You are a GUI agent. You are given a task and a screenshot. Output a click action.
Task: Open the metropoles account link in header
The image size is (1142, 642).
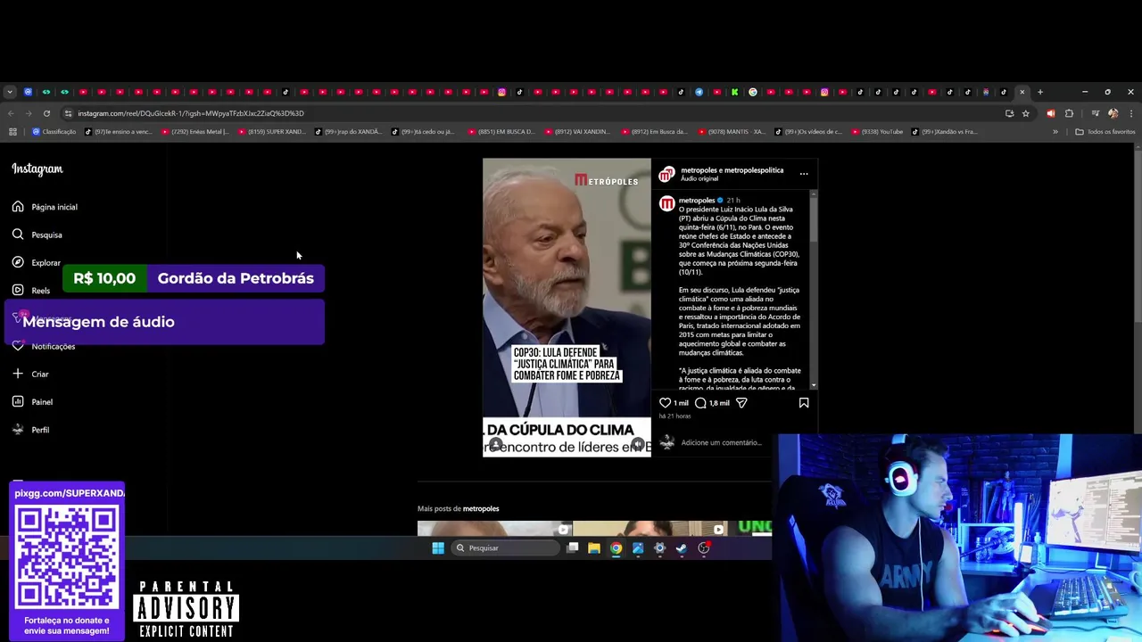point(700,170)
